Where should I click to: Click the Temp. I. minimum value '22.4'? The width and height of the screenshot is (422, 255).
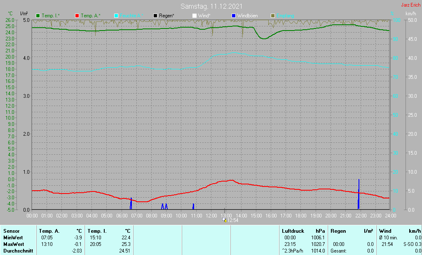tap(126, 238)
